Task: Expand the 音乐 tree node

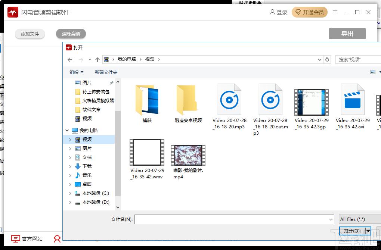Action: 70,175
